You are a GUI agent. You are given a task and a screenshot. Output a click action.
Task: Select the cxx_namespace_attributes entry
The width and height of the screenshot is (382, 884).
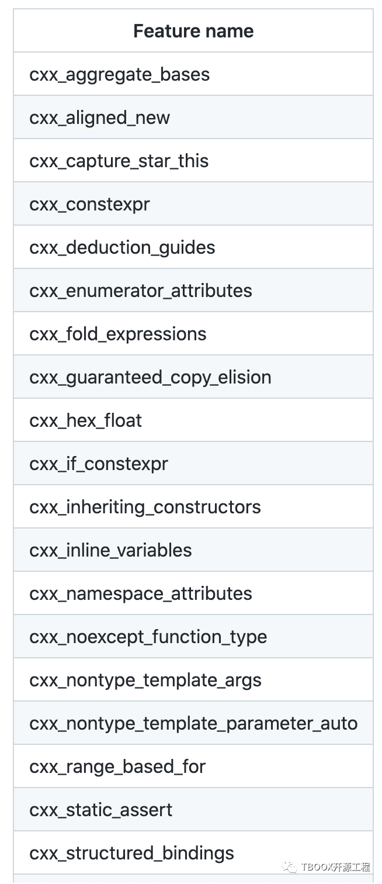[193, 593]
